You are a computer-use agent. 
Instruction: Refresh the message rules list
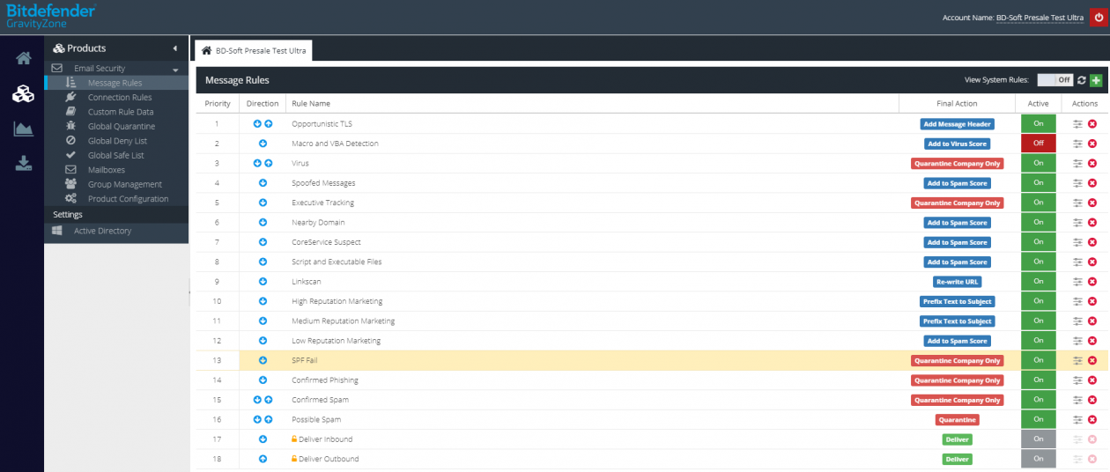coord(1081,80)
